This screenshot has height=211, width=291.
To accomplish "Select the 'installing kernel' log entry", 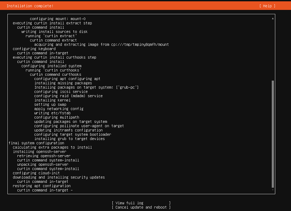I will pyautogui.click(x=52, y=100).
